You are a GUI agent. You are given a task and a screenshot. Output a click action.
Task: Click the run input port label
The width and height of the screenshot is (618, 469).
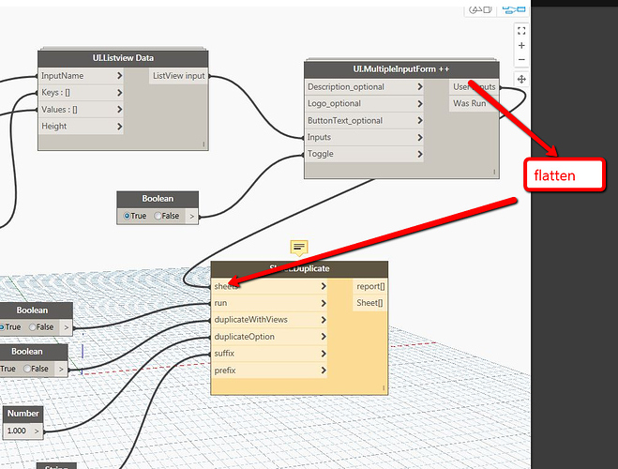point(220,303)
